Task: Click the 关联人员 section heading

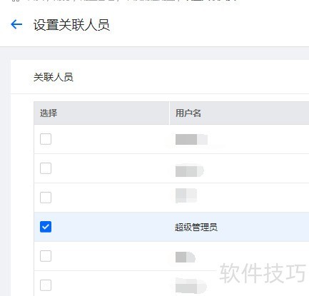Action: click(54, 77)
